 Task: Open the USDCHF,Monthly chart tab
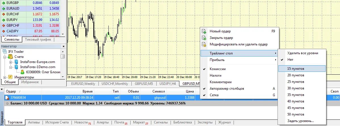[115, 83]
